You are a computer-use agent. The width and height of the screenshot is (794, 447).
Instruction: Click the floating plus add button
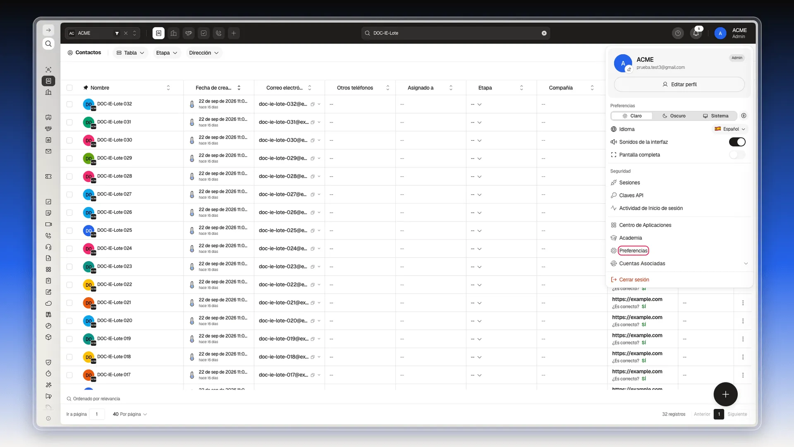[x=725, y=394]
